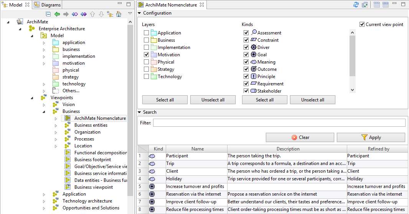Switch to the Diagrams tab
This screenshot has width=409, height=214.
(48, 5)
